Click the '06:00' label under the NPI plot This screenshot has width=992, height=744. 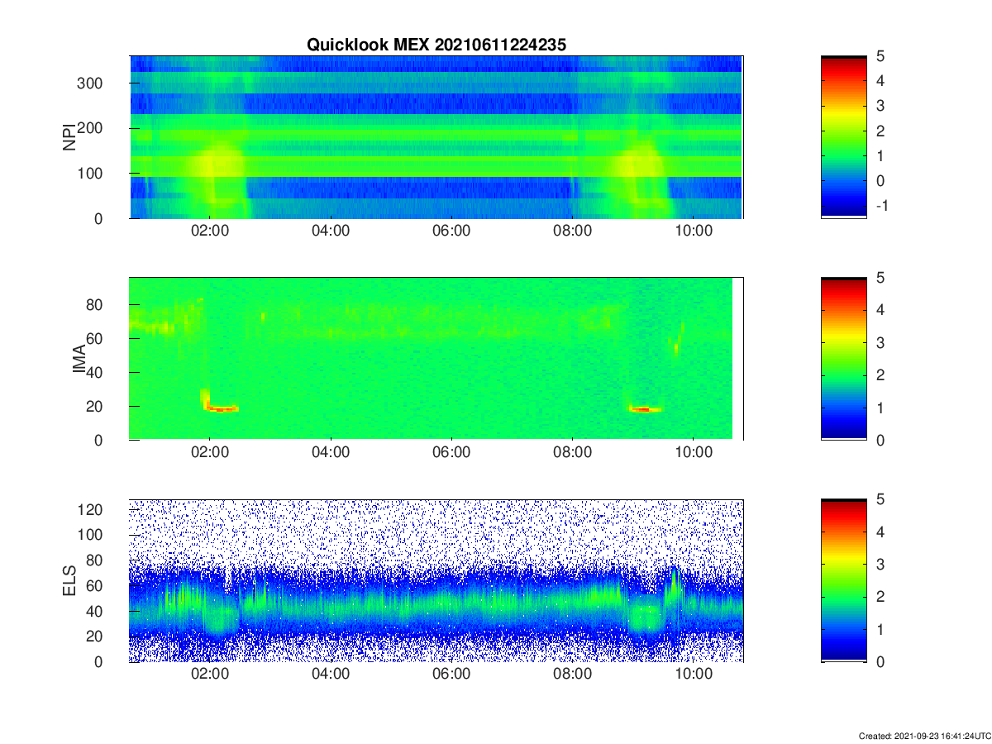451,231
